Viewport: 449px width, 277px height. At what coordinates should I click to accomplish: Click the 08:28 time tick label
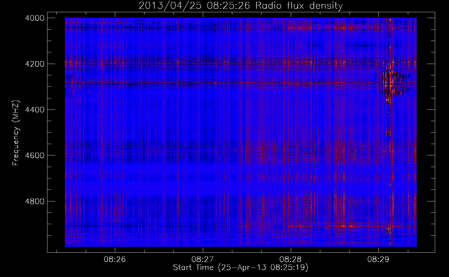click(x=291, y=260)
